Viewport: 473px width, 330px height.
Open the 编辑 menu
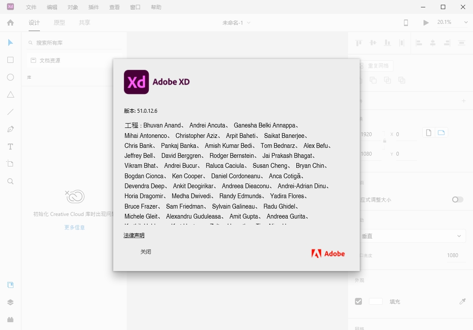click(52, 7)
